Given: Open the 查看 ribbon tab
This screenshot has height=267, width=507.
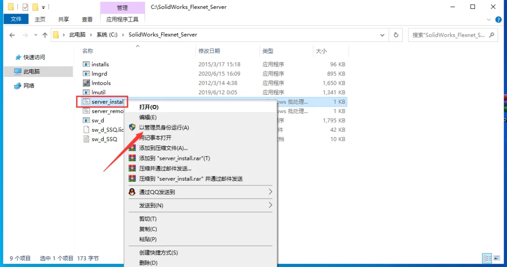Looking at the screenshot, I should [x=87, y=19].
